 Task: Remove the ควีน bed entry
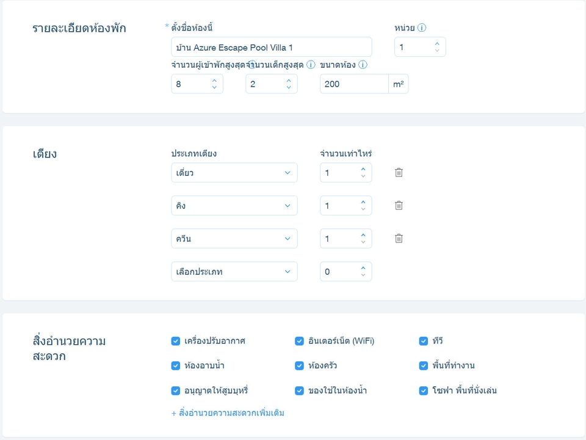click(x=399, y=239)
